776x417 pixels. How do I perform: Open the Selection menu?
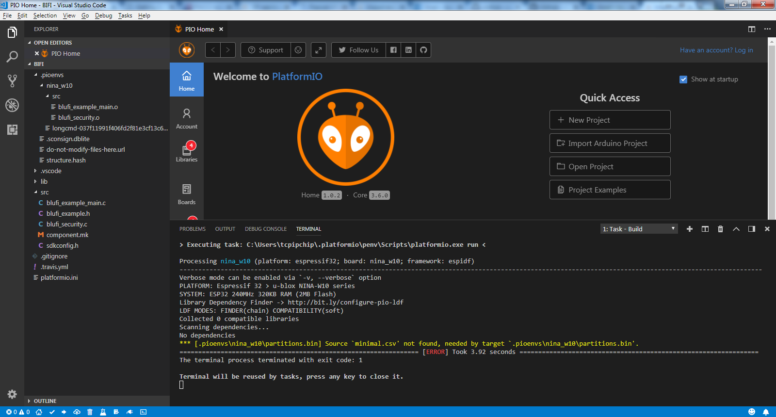coord(45,16)
